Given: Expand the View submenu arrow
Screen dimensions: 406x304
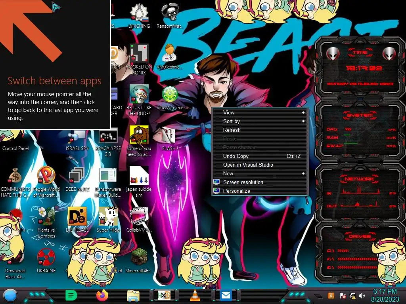Looking at the screenshot, I should pos(303,112).
